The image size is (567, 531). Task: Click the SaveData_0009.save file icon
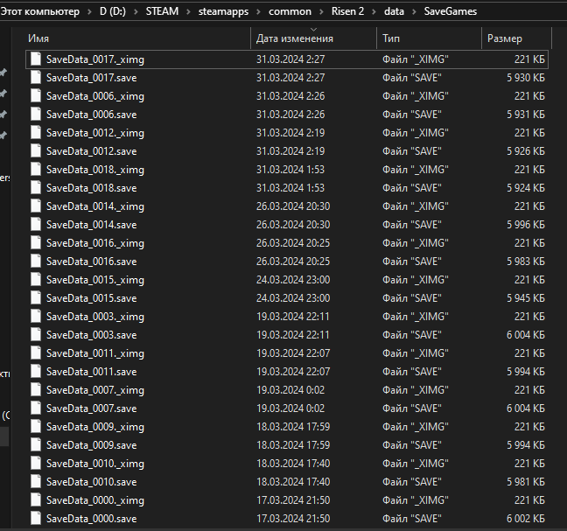coord(36,445)
